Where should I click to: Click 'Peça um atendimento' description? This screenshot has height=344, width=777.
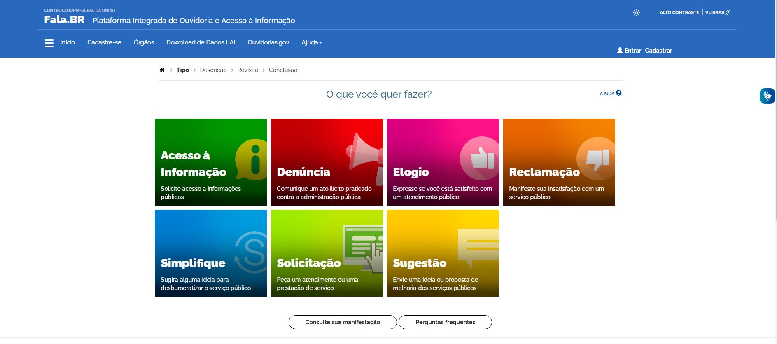pos(317,284)
